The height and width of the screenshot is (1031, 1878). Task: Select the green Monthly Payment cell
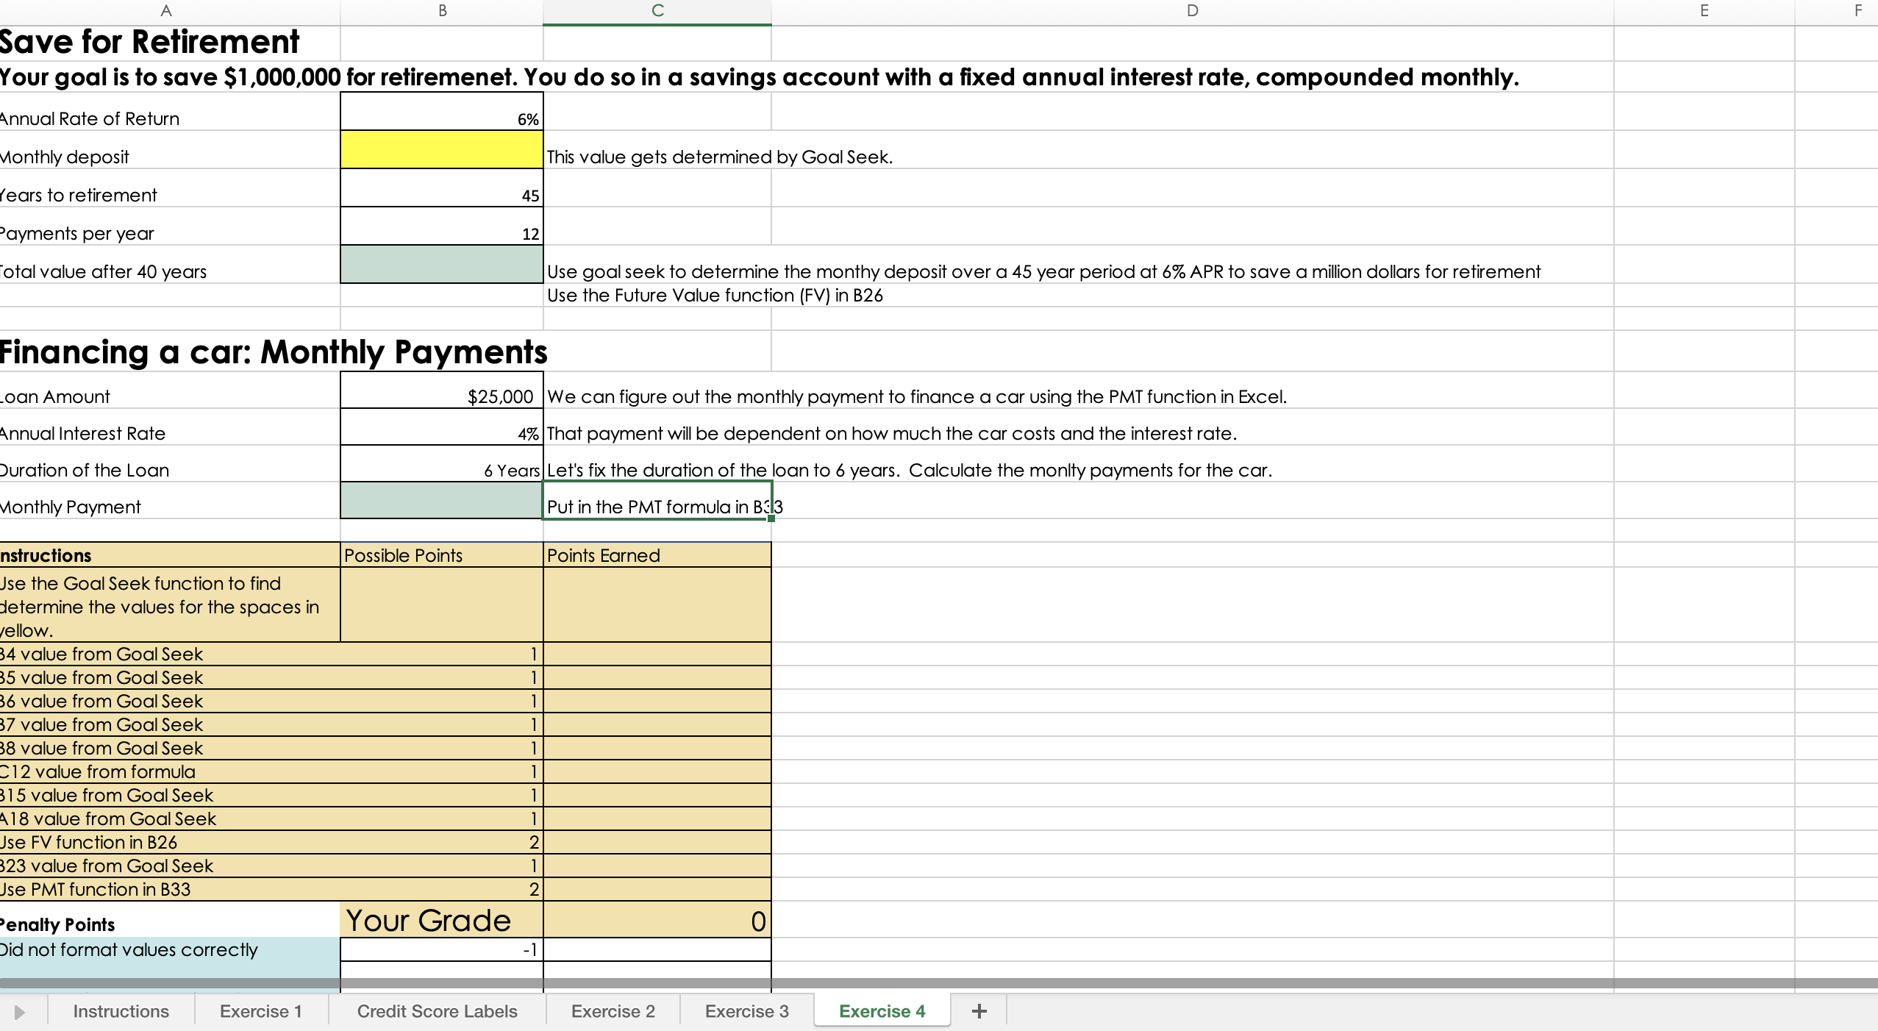[x=441, y=501]
